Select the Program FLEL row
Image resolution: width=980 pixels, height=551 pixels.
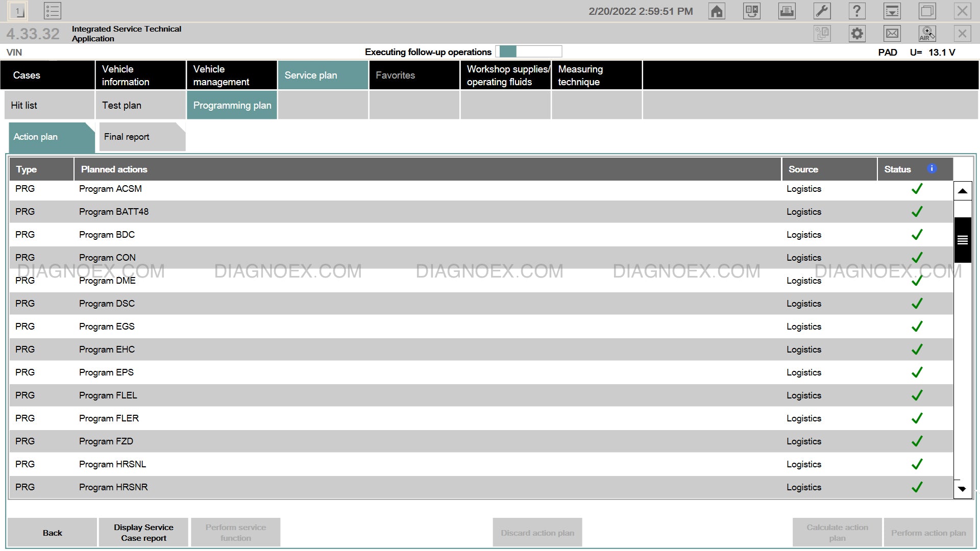coord(481,395)
